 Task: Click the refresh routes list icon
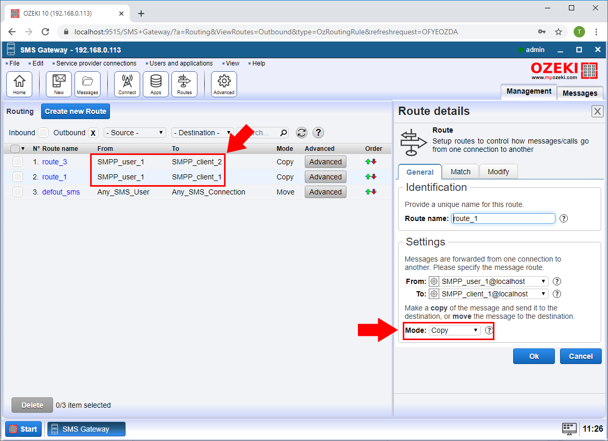(x=302, y=133)
